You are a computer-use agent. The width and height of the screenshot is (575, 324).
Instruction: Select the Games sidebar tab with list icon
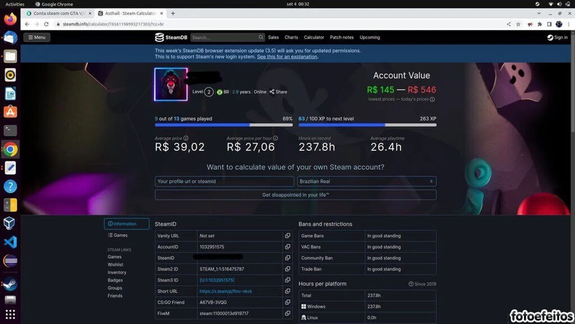click(118, 235)
